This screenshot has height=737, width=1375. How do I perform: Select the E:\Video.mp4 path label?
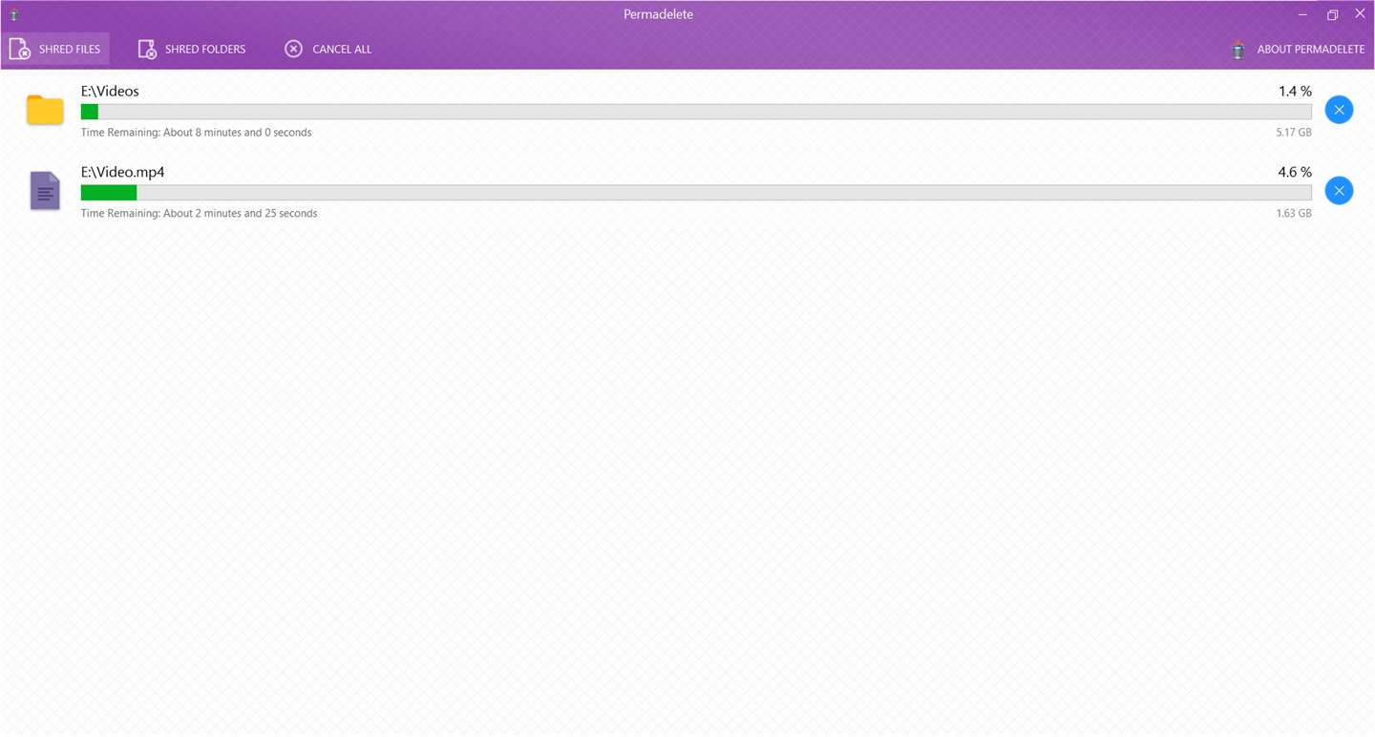(122, 173)
